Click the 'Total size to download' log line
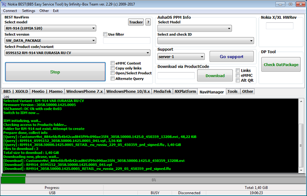 point(31,153)
